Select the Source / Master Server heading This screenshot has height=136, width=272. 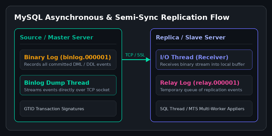57,37
